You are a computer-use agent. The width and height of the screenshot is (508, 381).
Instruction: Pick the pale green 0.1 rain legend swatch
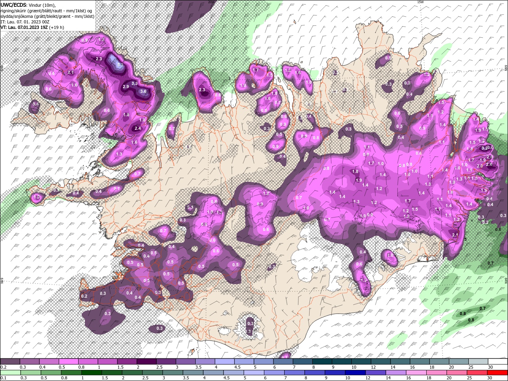pos(10,373)
